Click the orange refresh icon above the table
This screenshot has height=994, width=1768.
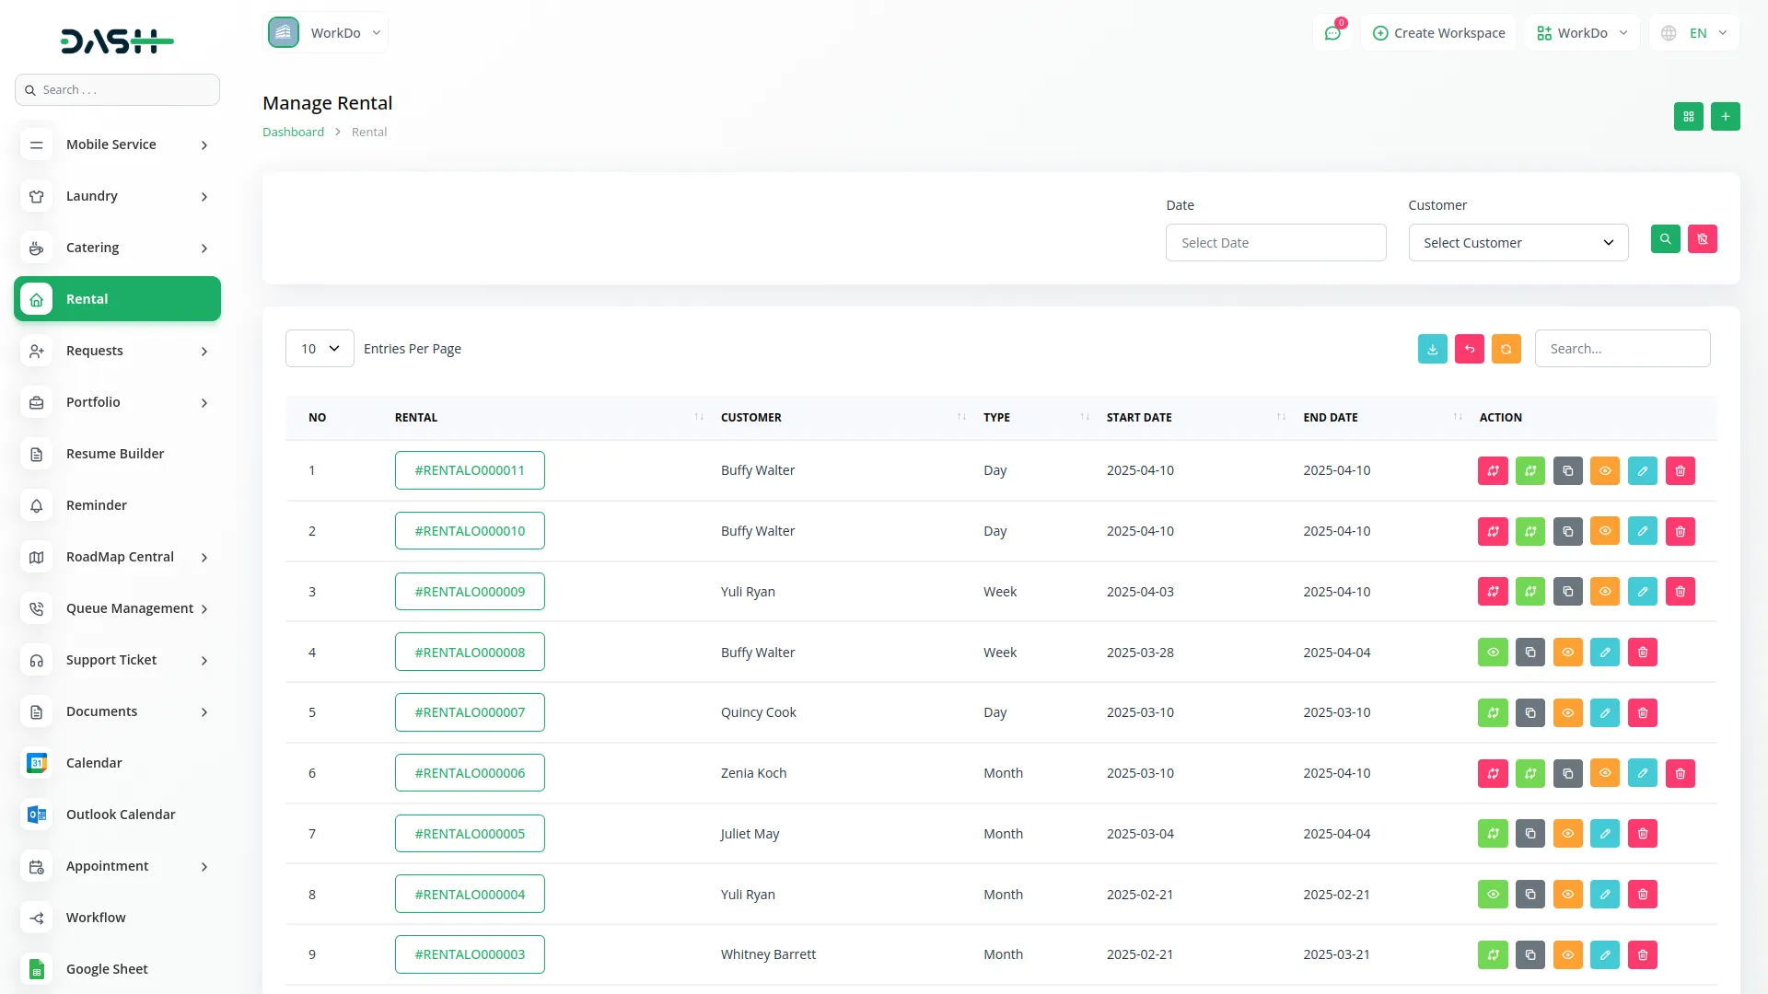pyautogui.click(x=1506, y=348)
